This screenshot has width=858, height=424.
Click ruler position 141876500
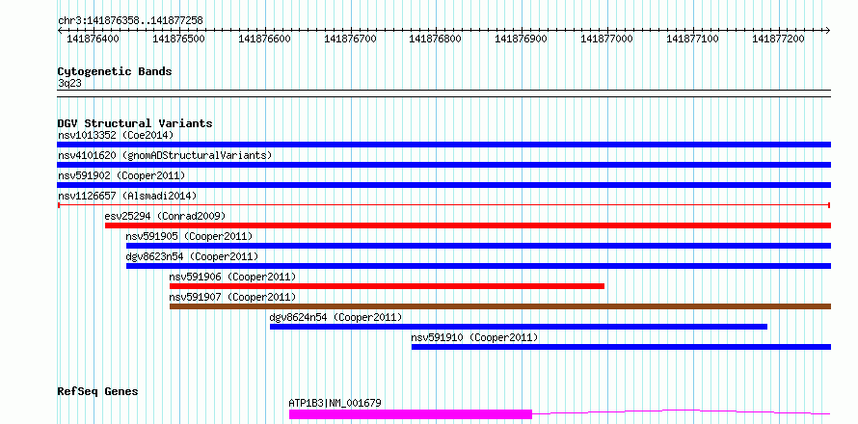[179, 39]
